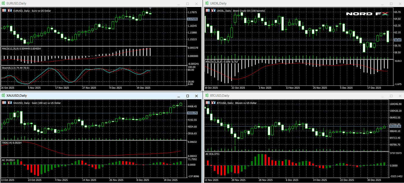Close the UKOIL,Daily chart window
The width and height of the screenshot is (404, 183).
click(x=400, y=4)
